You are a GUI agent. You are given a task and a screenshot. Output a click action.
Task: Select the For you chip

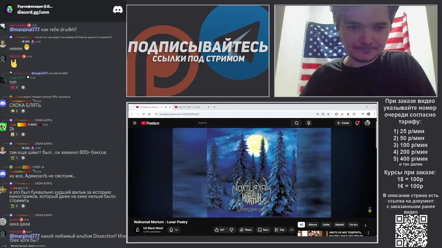tap(354, 225)
